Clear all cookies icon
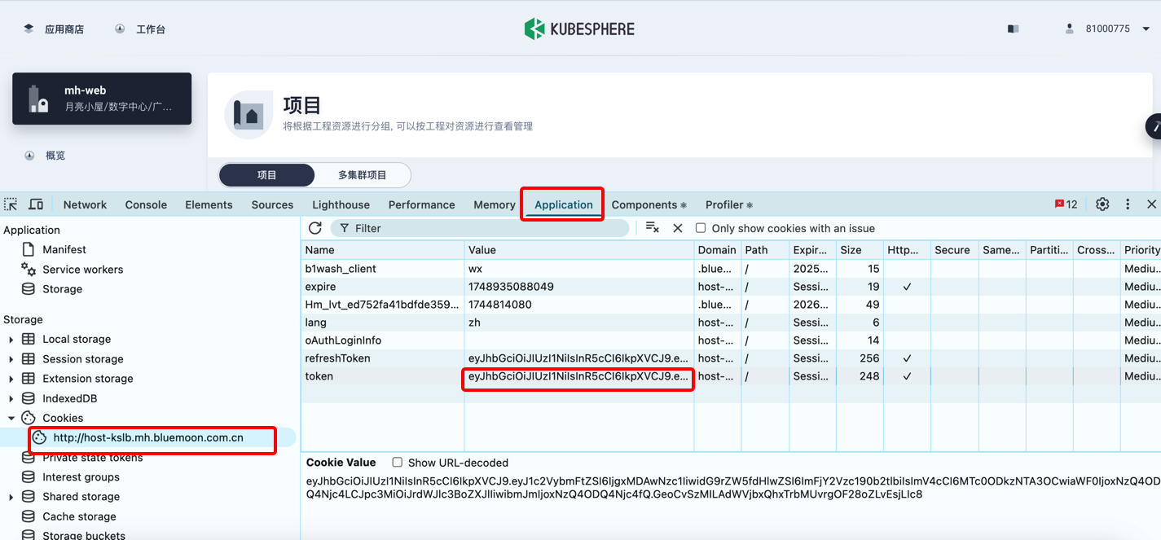 coord(652,227)
